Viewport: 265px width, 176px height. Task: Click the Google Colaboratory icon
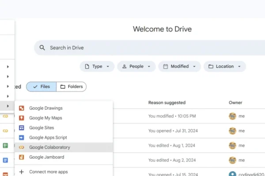21,147
